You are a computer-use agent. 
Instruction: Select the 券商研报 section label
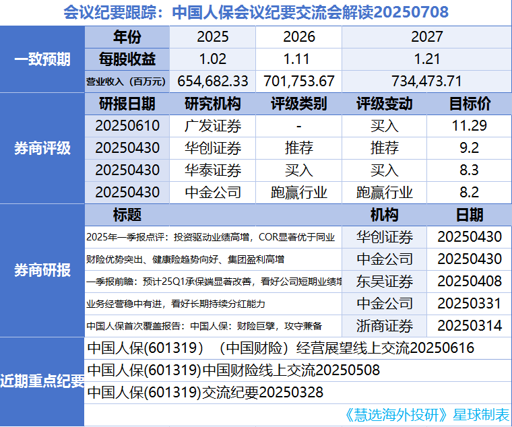click(x=42, y=270)
